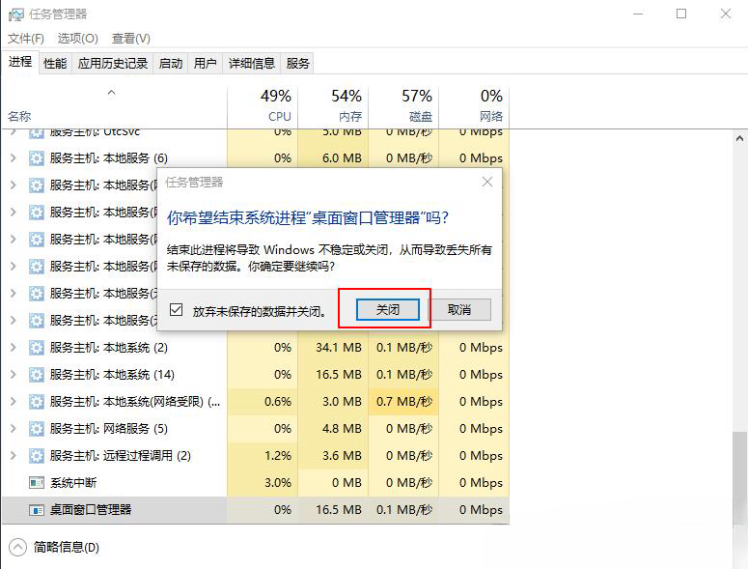Open the 查看(V) menu
Viewport: 748px width, 569px height.
(x=130, y=39)
